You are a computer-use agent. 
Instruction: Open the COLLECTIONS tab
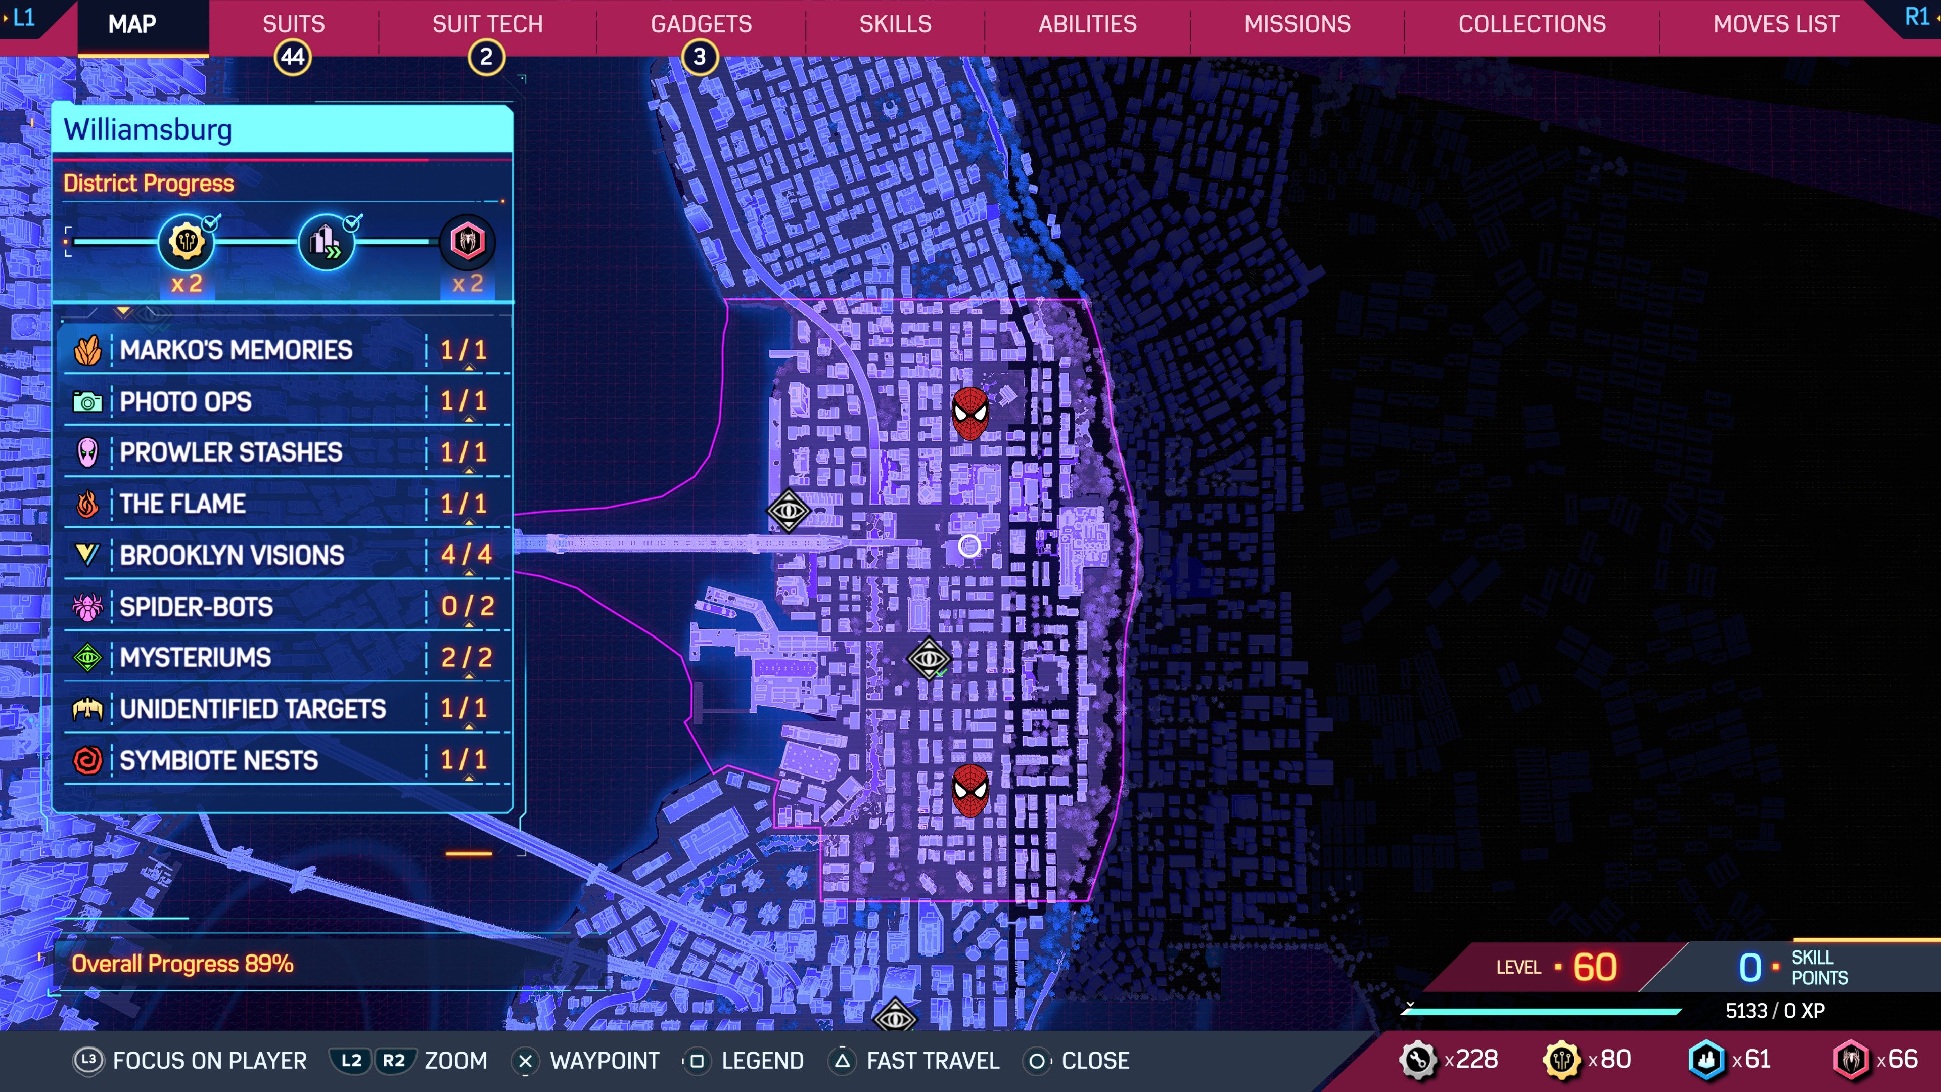point(1532,24)
